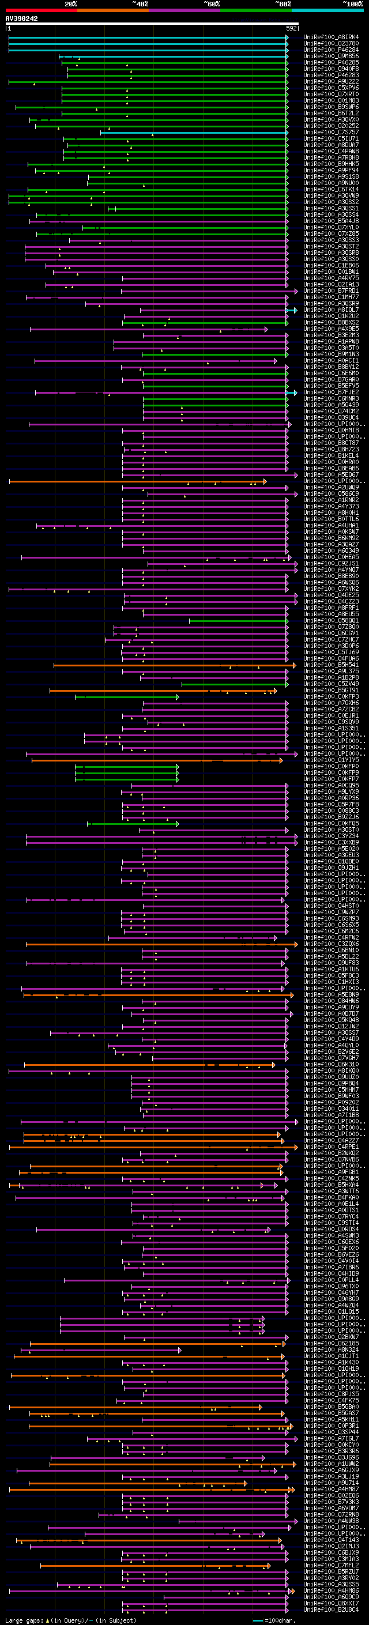Image resolution: width=369 pixels, height=1625 pixels.
Task: Select UniRef100_A5EQ67 label
Action: 331,475
